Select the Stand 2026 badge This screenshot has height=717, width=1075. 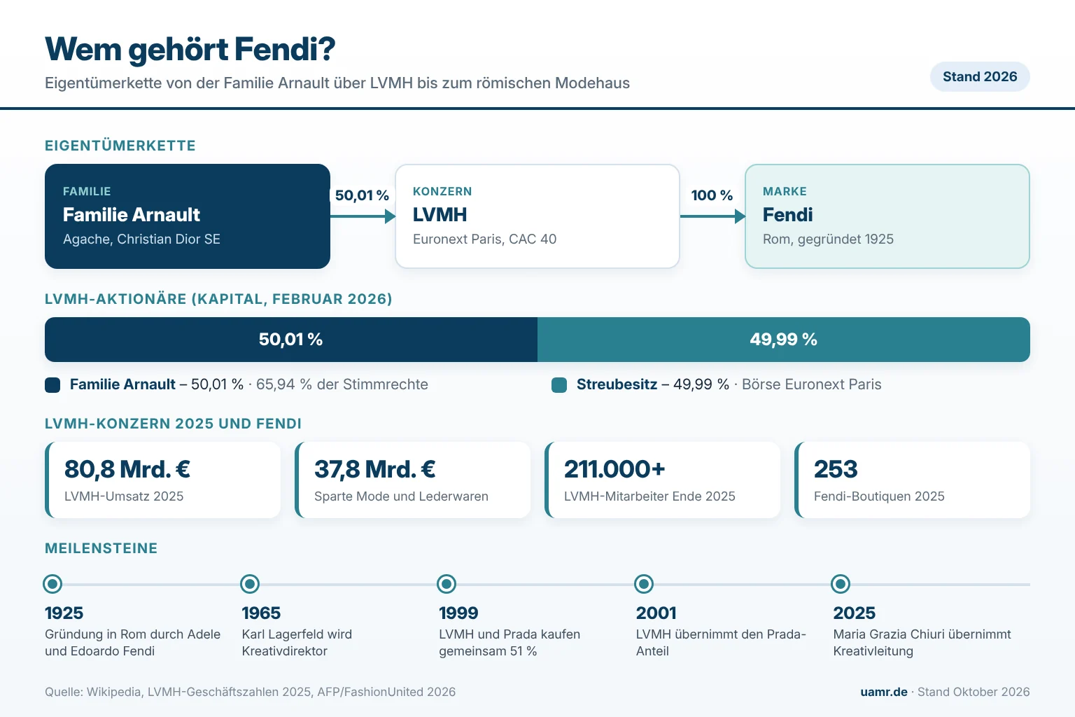[980, 76]
